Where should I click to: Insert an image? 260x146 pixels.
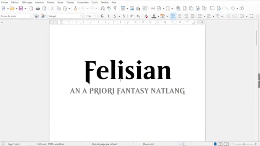pos(132,8)
